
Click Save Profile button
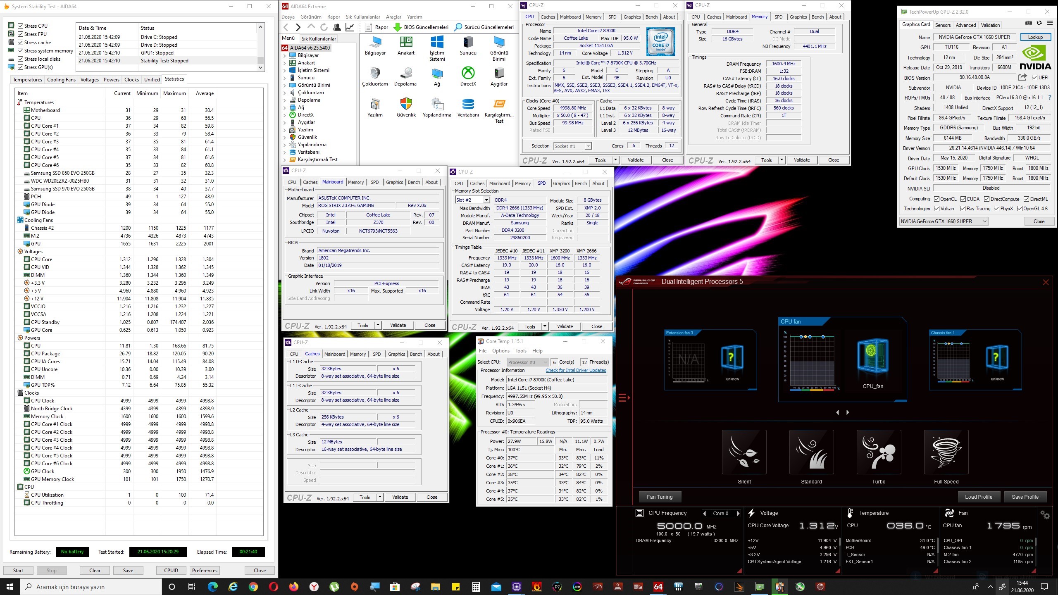[x=1025, y=497]
